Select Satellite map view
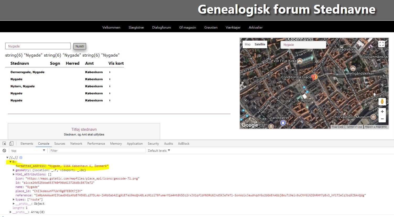 pyautogui.click(x=260, y=44)
